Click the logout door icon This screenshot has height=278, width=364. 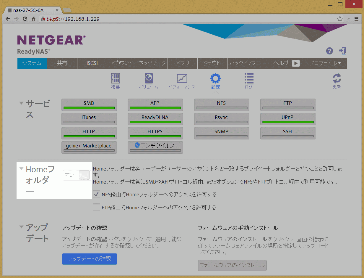coord(342,51)
